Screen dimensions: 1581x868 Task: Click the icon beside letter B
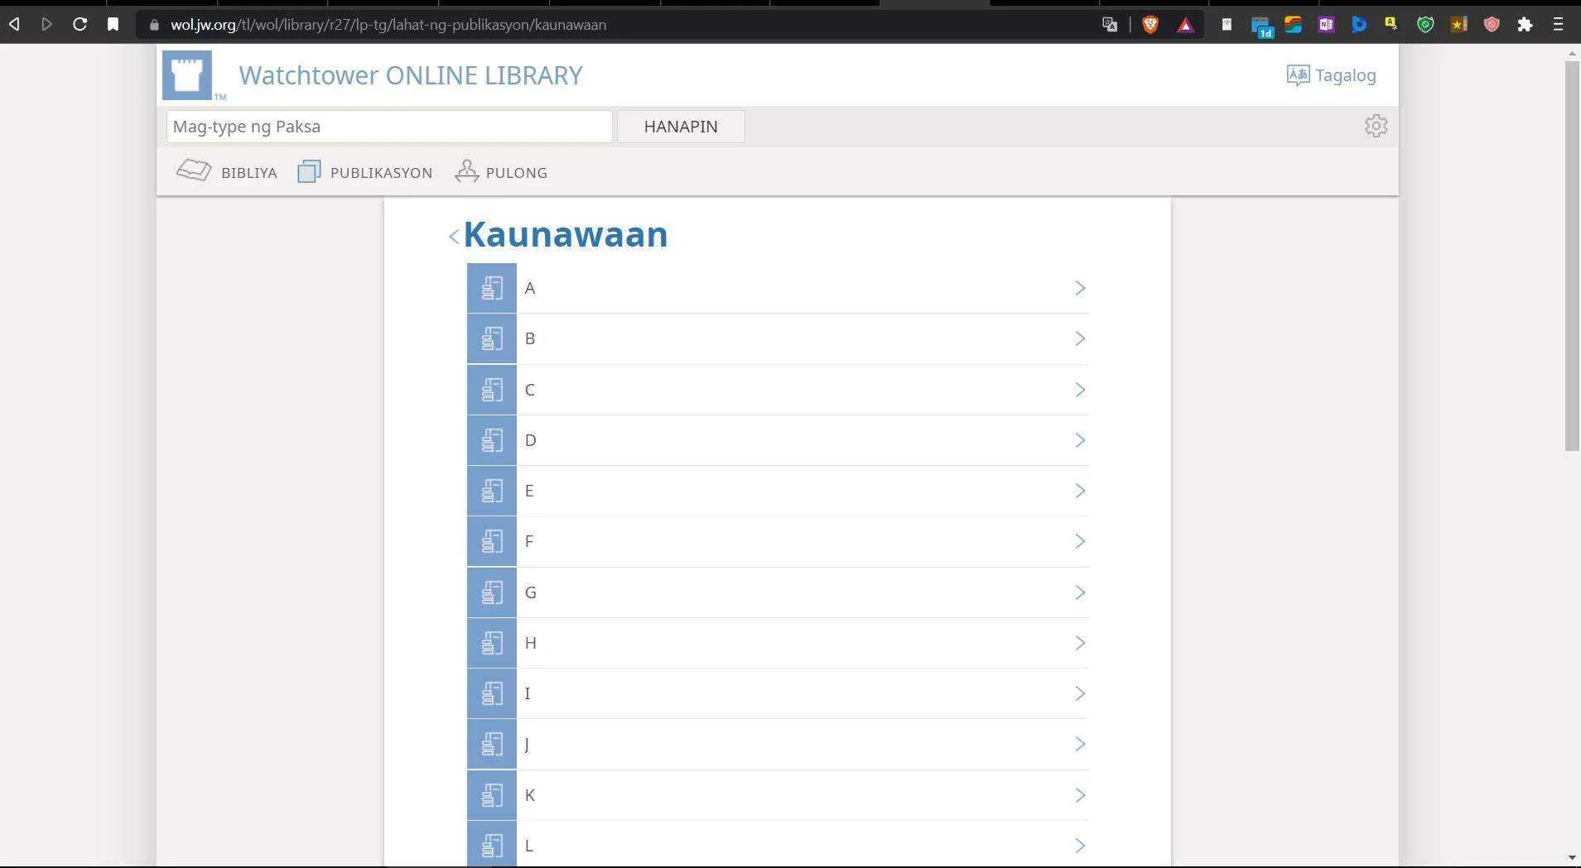coord(492,338)
